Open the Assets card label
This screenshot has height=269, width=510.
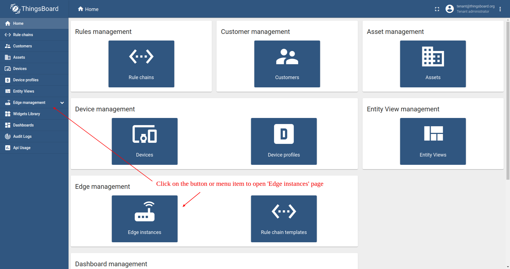click(x=433, y=77)
